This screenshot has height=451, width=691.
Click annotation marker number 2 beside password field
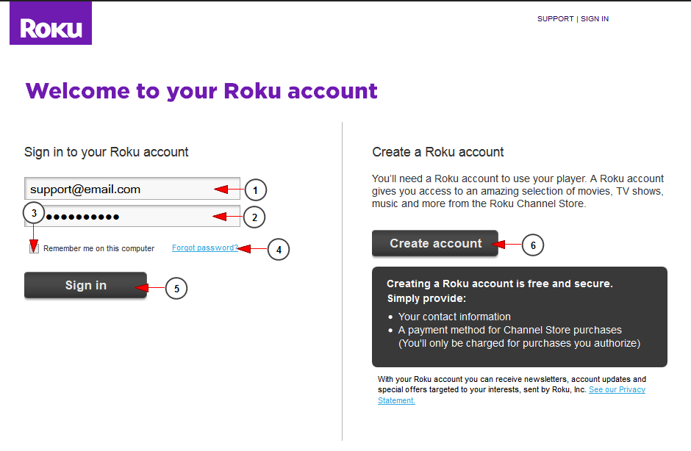253,217
